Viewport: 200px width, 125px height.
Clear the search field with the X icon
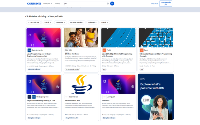(x=108, y=3)
